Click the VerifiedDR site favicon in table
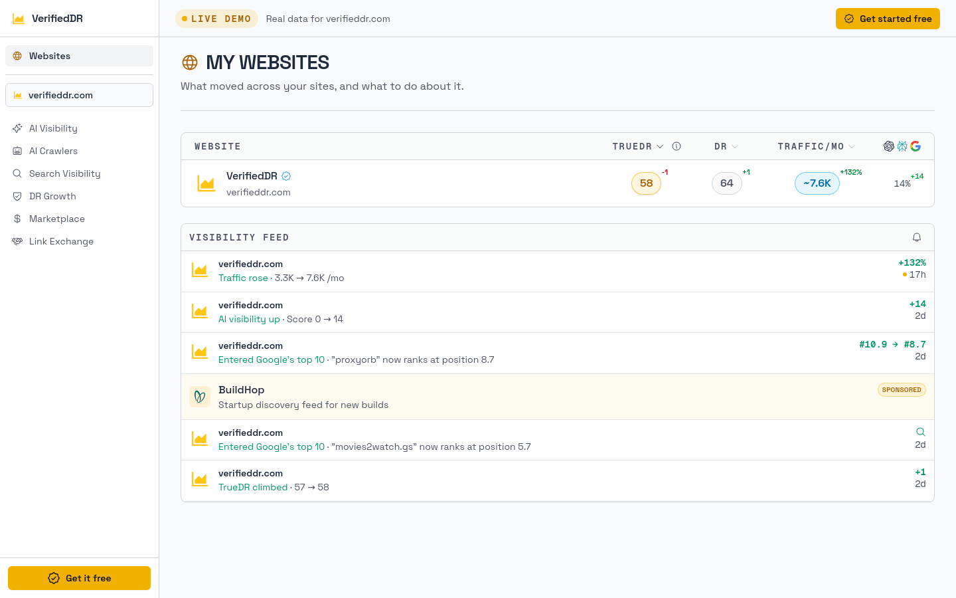Image resolution: width=956 pixels, height=598 pixels. point(206,183)
